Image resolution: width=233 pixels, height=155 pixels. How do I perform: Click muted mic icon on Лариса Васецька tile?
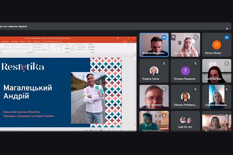click(x=227, y=89)
